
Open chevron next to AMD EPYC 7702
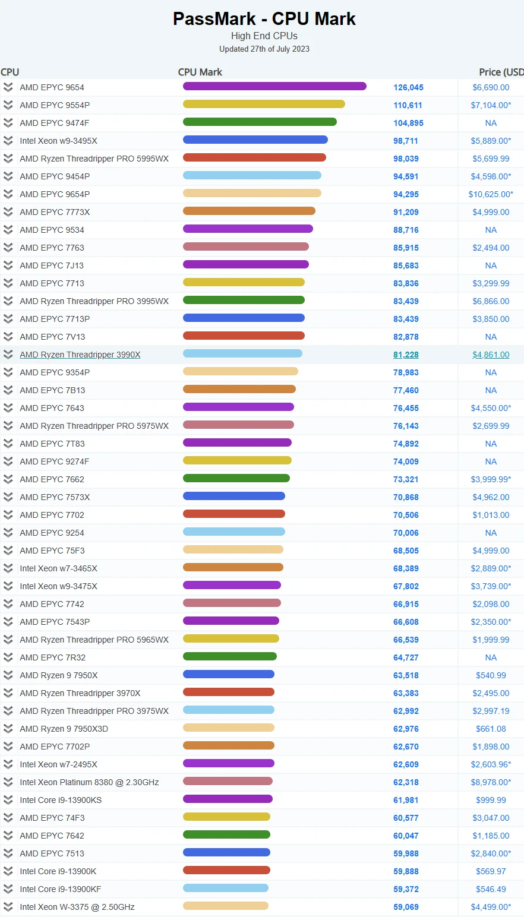8,515
